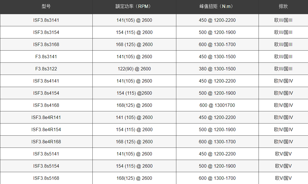
Task: Click 欧III/国III in ISF3.8s3141 row
Action: click(x=283, y=20)
